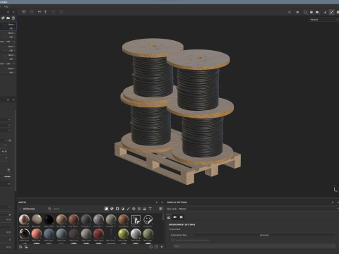Select the selected layer's thumbnail square
Image resolution: width=339 pixels, height=254 pixels.
pos(5,26)
